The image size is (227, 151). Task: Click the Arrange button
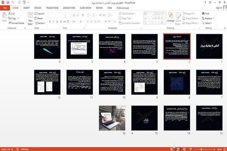pos(171,18)
